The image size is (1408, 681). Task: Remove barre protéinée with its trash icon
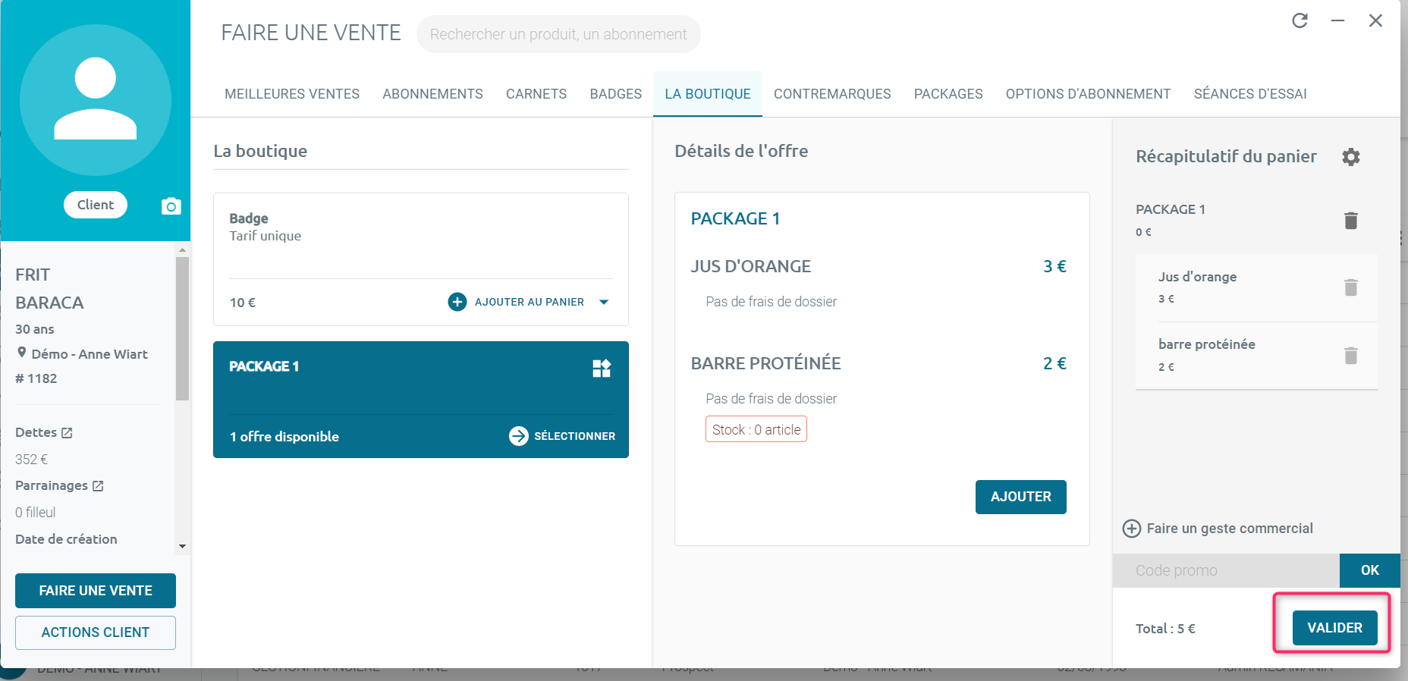[x=1351, y=356]
